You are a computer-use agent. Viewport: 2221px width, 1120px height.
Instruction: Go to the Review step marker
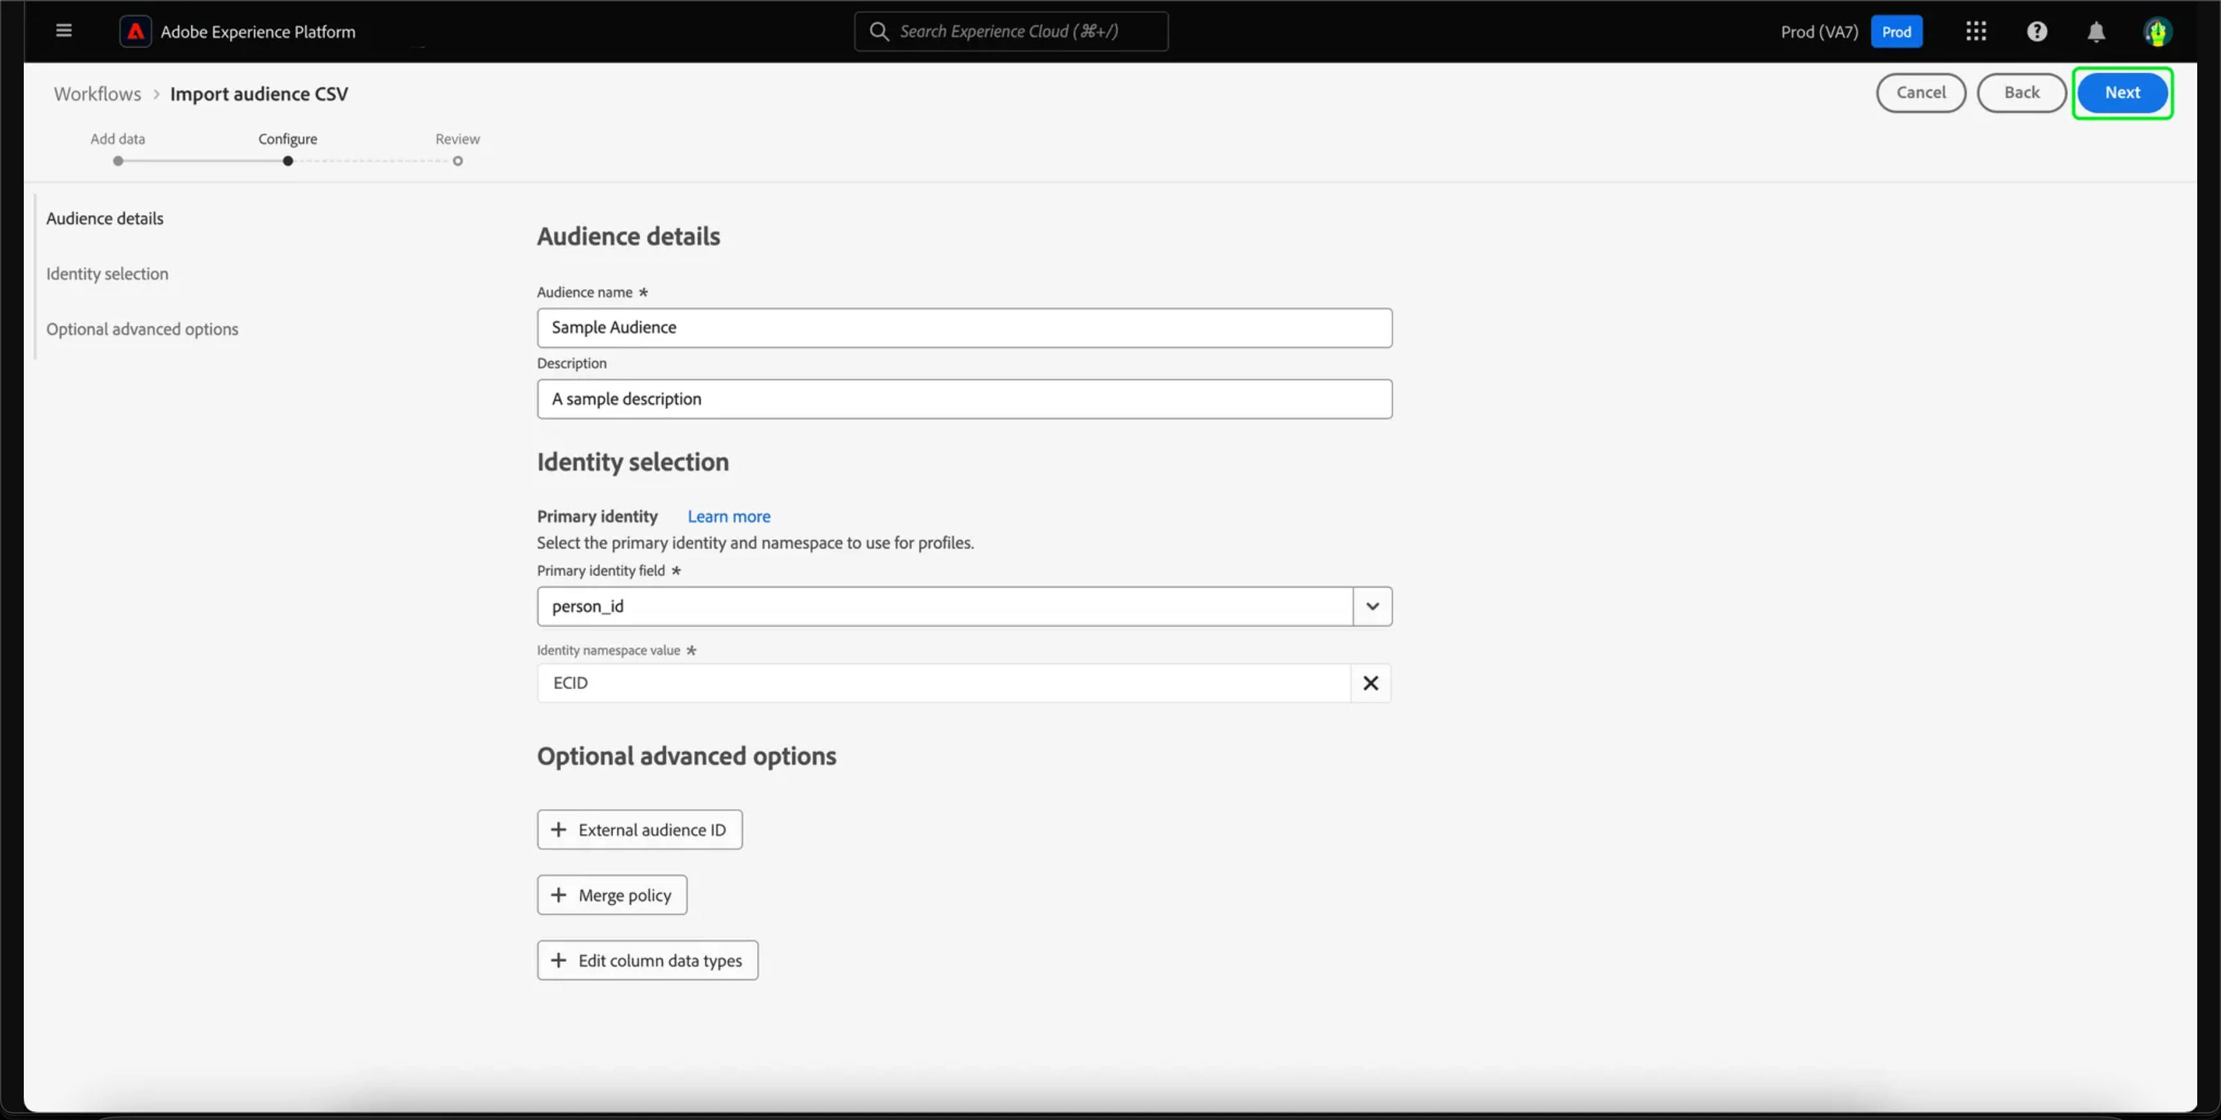[x=458, y=161]
